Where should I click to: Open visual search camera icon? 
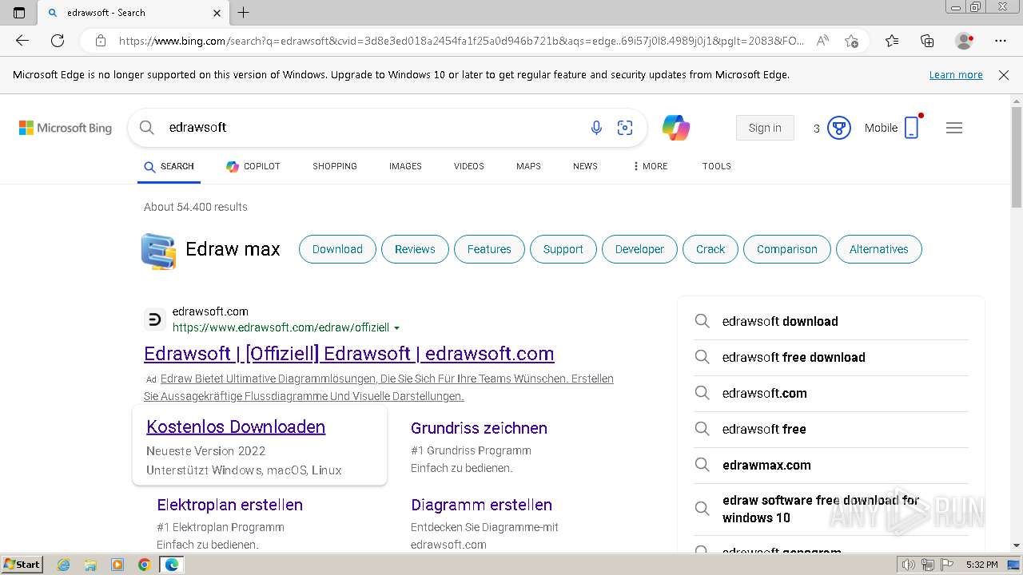625,128
